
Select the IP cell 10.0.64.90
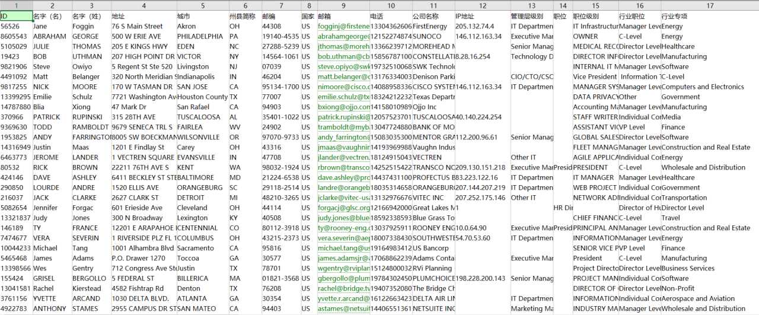[x=482, y=228]
